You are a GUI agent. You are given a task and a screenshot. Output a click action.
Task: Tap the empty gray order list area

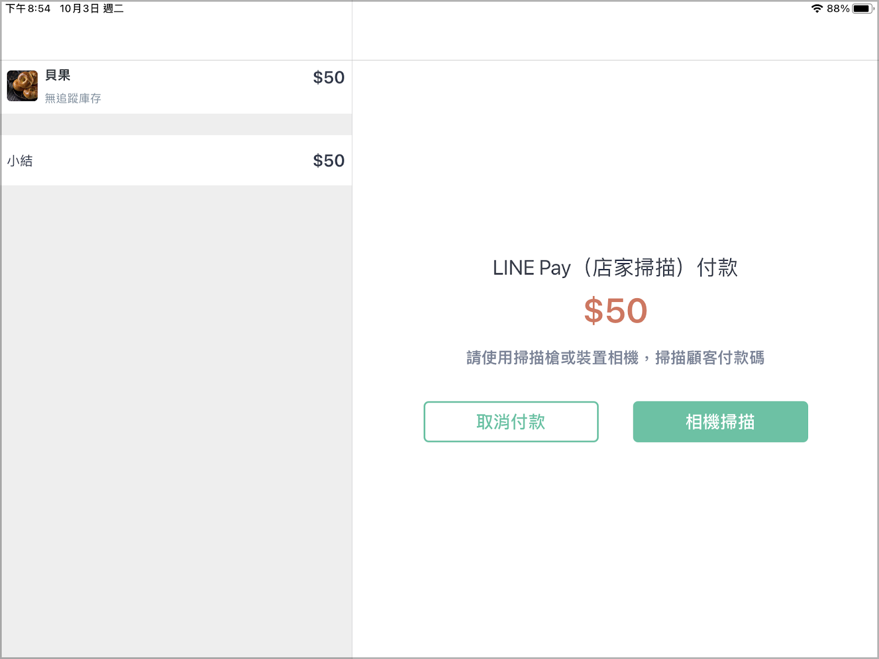coord(176,421)
